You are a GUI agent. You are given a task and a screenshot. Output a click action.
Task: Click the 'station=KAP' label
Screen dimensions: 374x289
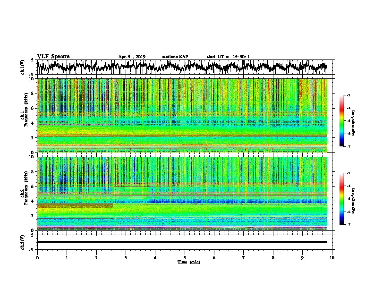click(x=175, y=57)
